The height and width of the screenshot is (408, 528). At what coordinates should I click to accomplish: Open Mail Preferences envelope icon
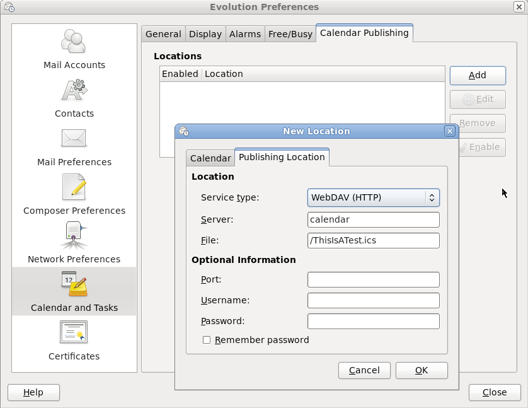click(74, 138)
